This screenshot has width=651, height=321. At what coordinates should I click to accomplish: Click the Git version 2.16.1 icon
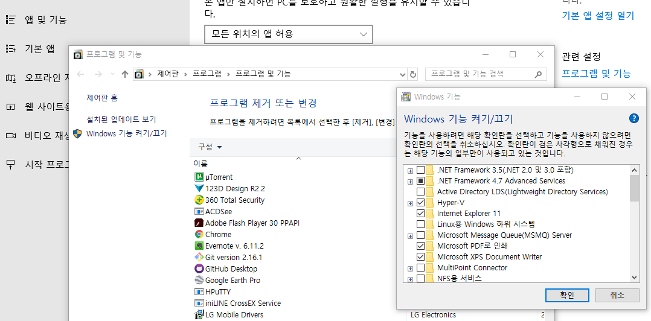click(x=199, y=257)
